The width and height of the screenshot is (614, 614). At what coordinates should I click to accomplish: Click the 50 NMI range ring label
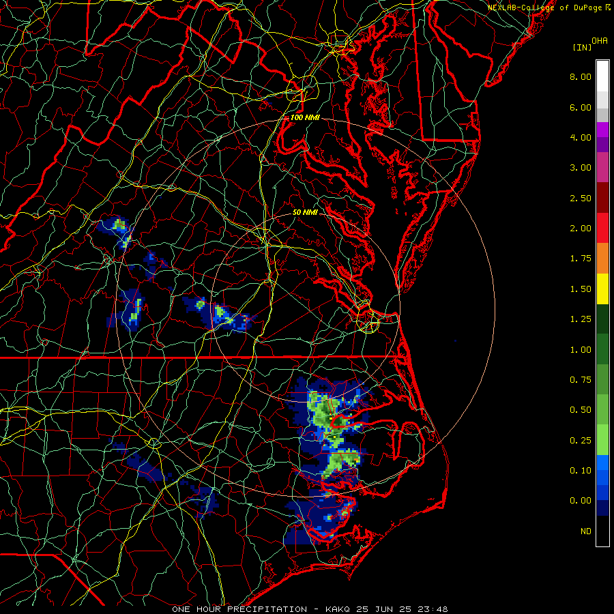point(305,212)
